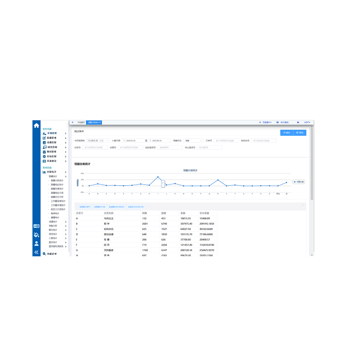Image resolution: width=345 pixels, height=345 pixels.
Task: Collapse sidebar with double-chevron icon at bottom
Action: click(36, 253)
